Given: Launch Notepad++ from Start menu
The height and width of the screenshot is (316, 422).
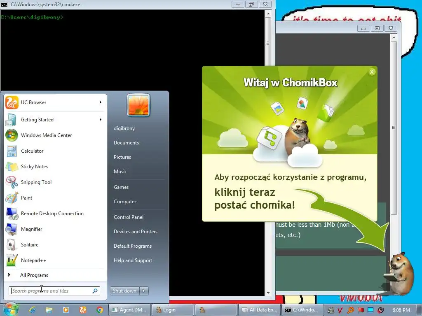Looking at the screenshot, I should (55, 260).
